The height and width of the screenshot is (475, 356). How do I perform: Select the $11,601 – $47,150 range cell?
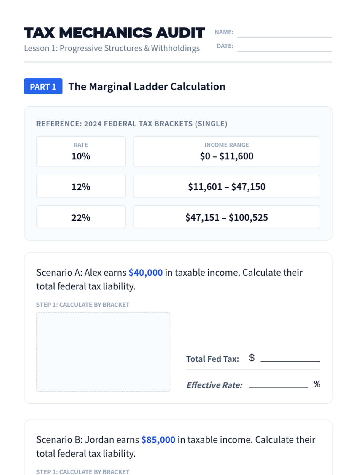pyautogui.click(x=227, y=186)
